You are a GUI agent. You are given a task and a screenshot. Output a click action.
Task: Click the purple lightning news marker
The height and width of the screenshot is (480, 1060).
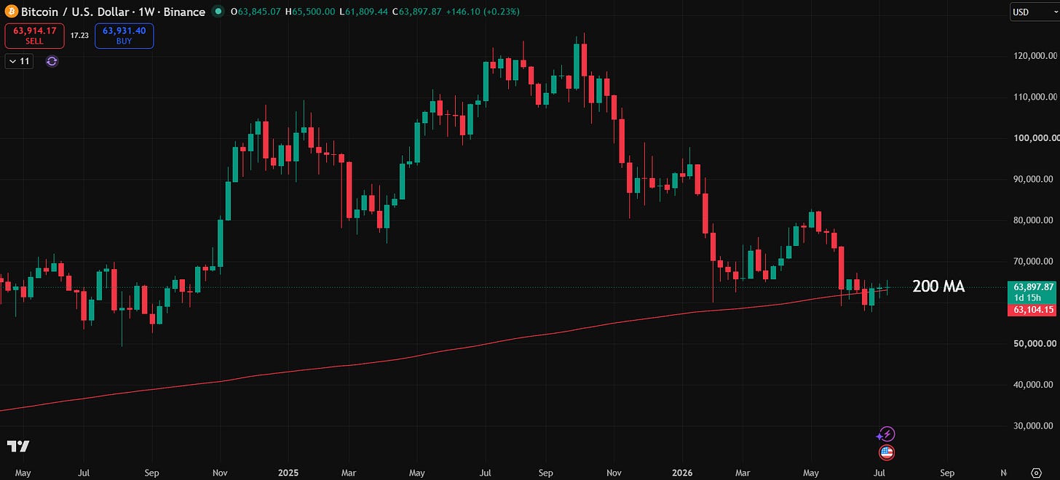pyautogui.click(x=886, y=434)
